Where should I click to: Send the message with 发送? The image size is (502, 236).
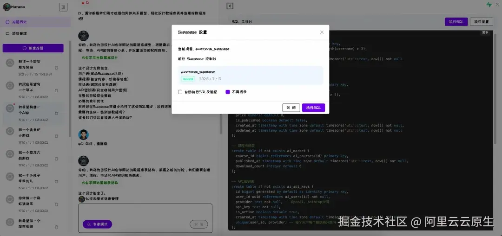pos(199,224)
